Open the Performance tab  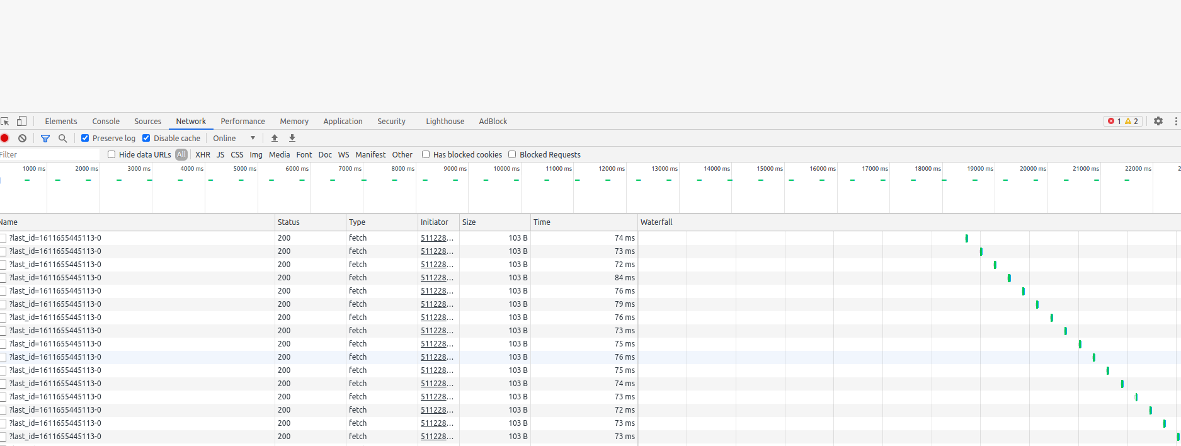(x=242, y=122)
